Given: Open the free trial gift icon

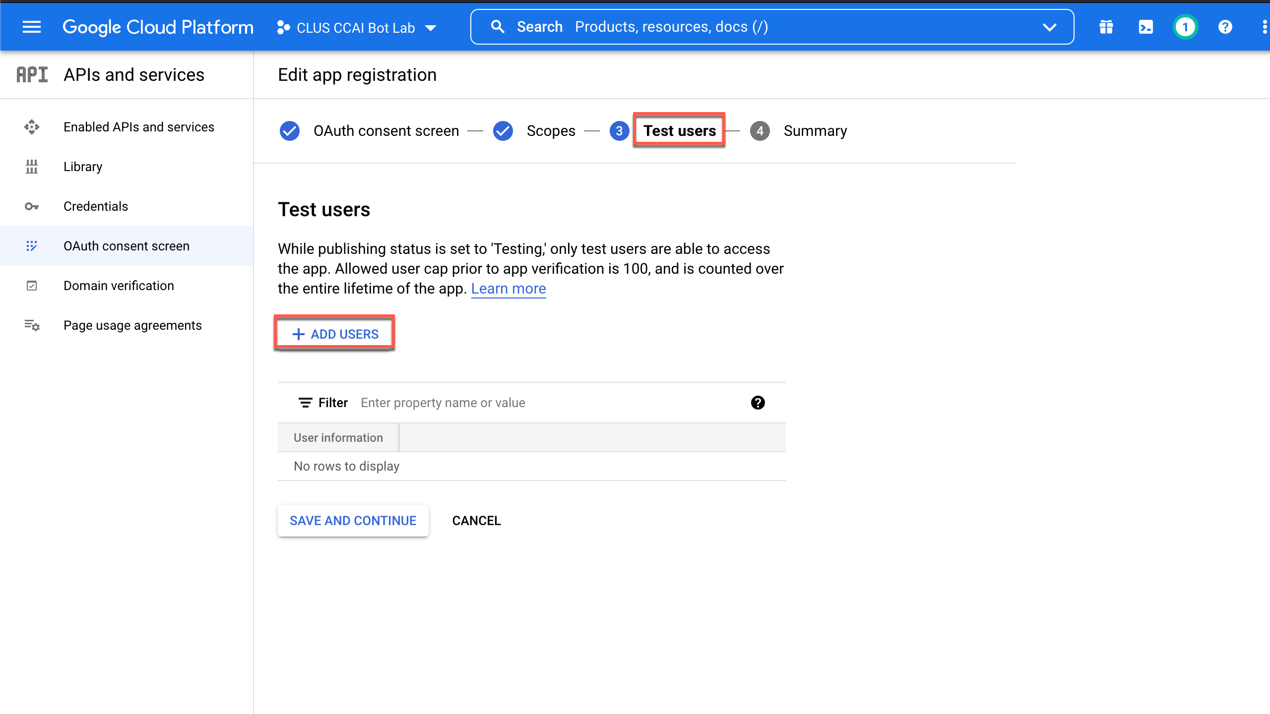Looking at the screenshot, I should click(x=1106, y=27).
